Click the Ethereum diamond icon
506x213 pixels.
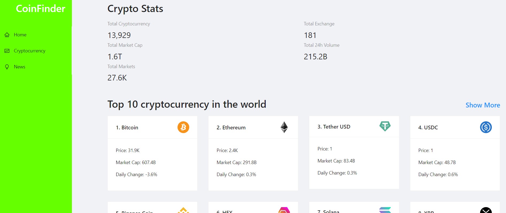point(284,127)
